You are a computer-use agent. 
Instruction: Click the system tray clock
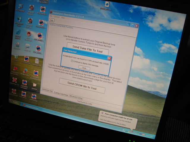[150, 136]
